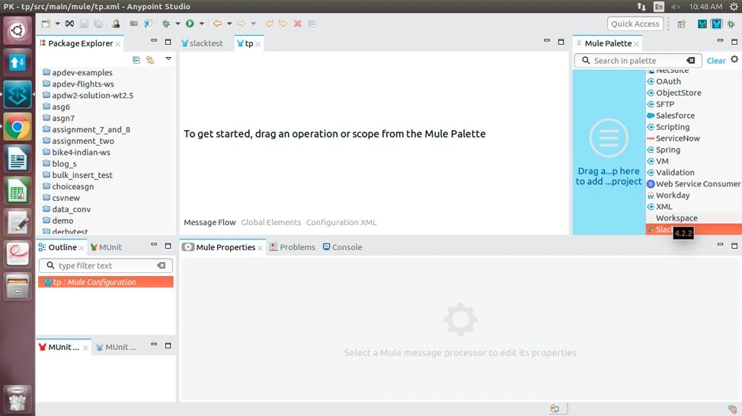The image size is (742, 416).
Task: Switch to the slacktest editor tab
Action: tap(202, 43)
